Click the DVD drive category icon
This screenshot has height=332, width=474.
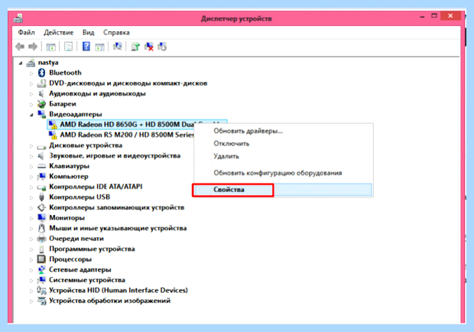[41, 83]
